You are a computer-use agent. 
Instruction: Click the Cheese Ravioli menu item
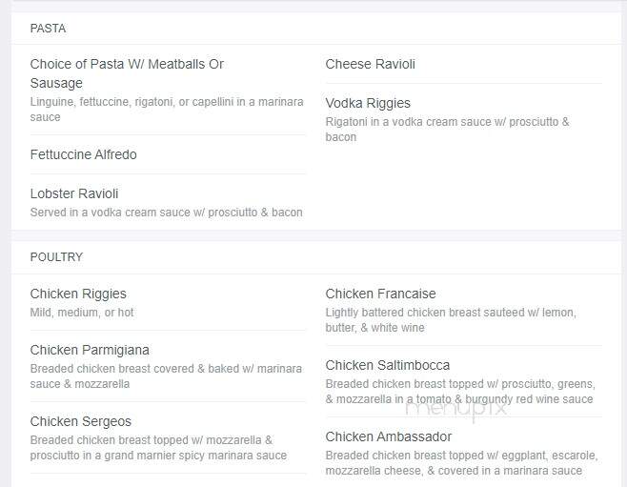[x=371, y=64]
